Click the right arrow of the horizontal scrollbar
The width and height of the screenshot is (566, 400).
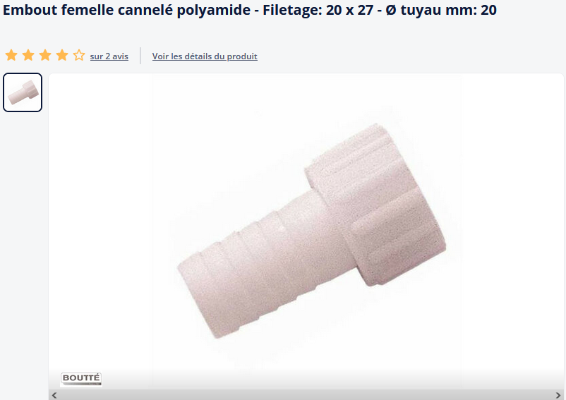pos(558,395)
